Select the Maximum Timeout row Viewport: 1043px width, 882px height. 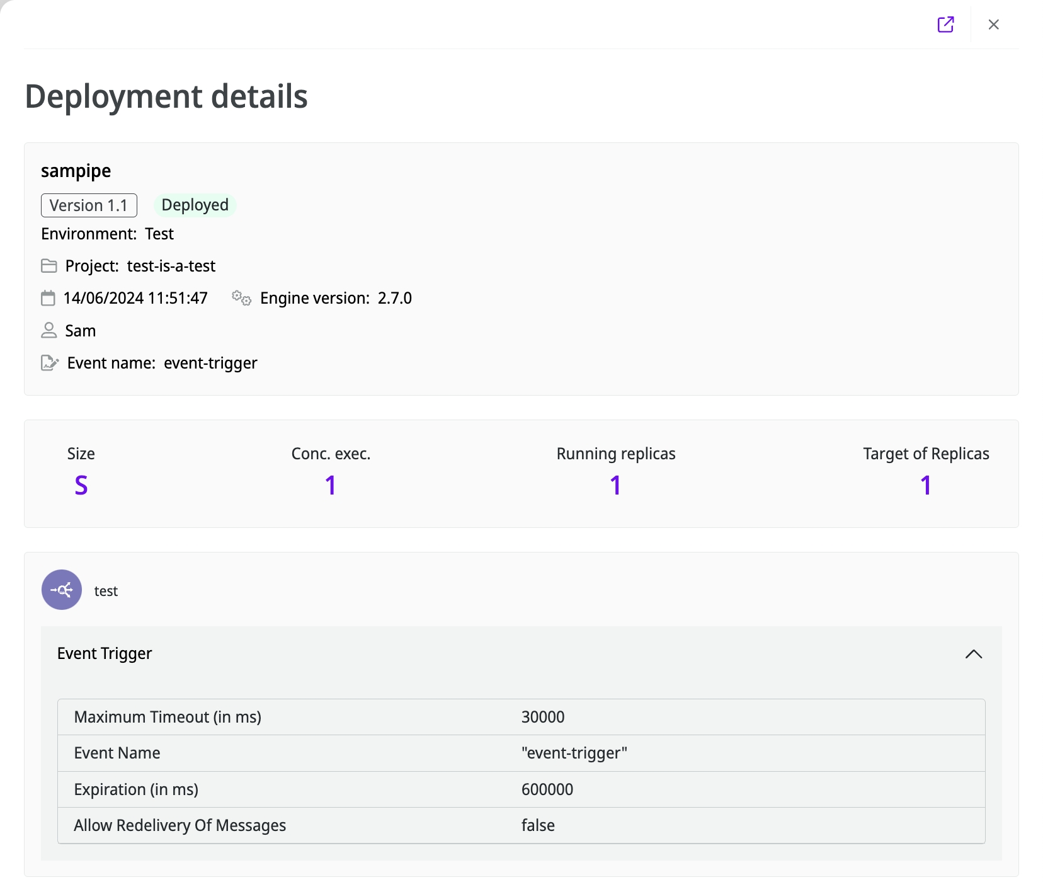pos(520,717)
